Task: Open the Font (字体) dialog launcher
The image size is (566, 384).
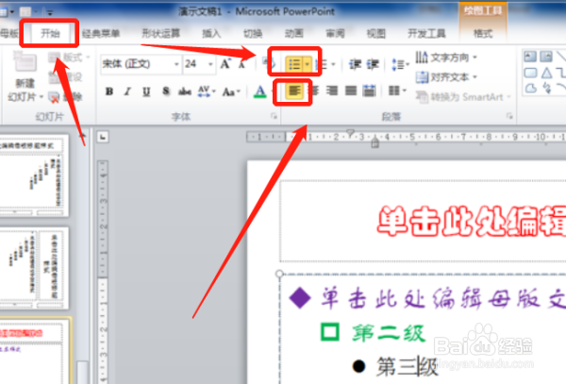Action: (274, 116)
